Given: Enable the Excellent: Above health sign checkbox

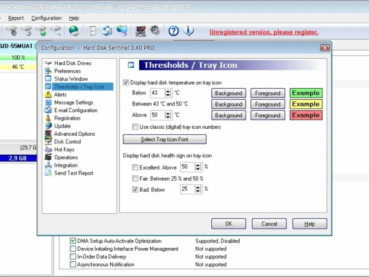Looking at the screenshot, I should 135,168.
